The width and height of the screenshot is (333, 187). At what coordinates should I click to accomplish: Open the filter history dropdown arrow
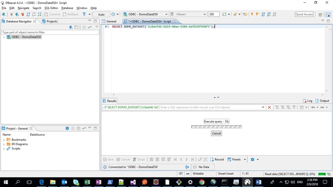click(263, 107)
